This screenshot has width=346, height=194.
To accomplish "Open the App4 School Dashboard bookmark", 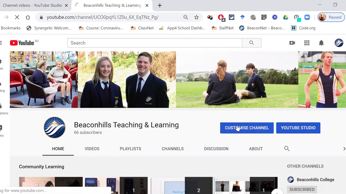I will (182, 28).
